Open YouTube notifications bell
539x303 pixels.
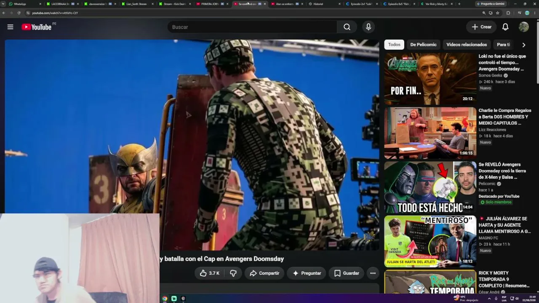tap(505, 27)
